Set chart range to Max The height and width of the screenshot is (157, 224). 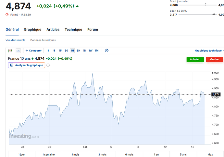(x=210, y=154)
